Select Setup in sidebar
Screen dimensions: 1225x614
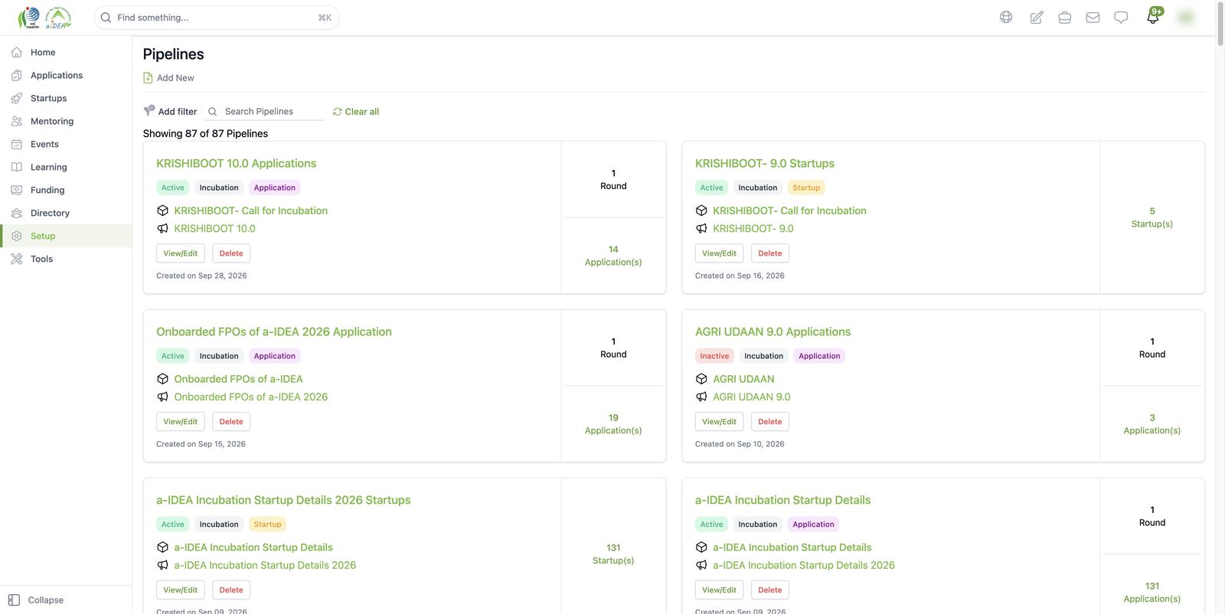coord(66,236)
